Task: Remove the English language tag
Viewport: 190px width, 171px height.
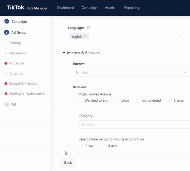Action: (x=85, y=36)
